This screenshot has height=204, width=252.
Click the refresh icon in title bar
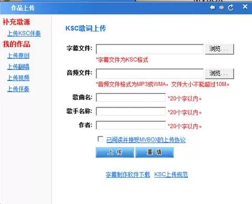pos(231,8)
